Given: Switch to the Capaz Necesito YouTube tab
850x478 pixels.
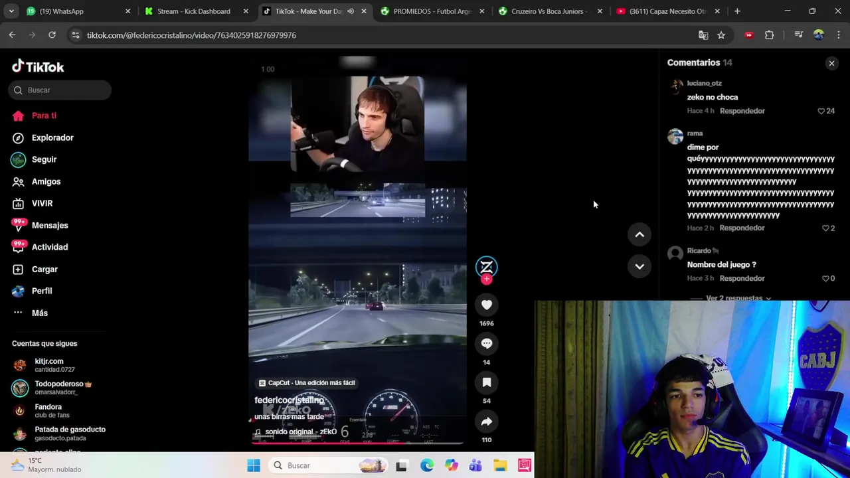Looking at the screenshot, I should click(x=667, y=11).
